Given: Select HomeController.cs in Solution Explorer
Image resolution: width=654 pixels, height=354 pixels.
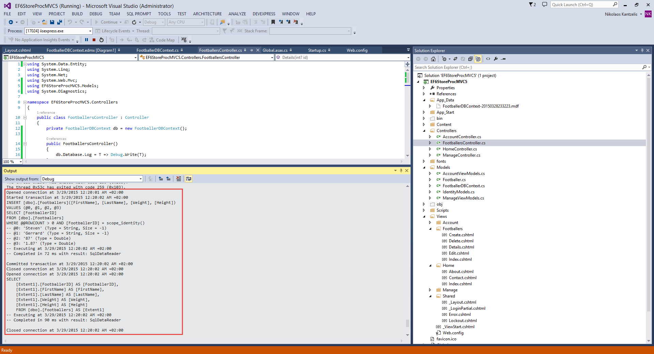Looking at the screenshot, I should pos(460,149).
